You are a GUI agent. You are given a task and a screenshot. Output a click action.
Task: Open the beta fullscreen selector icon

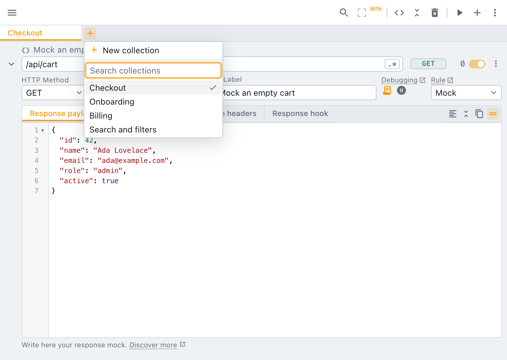(x=362, y=13)
